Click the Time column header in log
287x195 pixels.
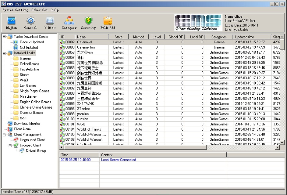point(79,155)
